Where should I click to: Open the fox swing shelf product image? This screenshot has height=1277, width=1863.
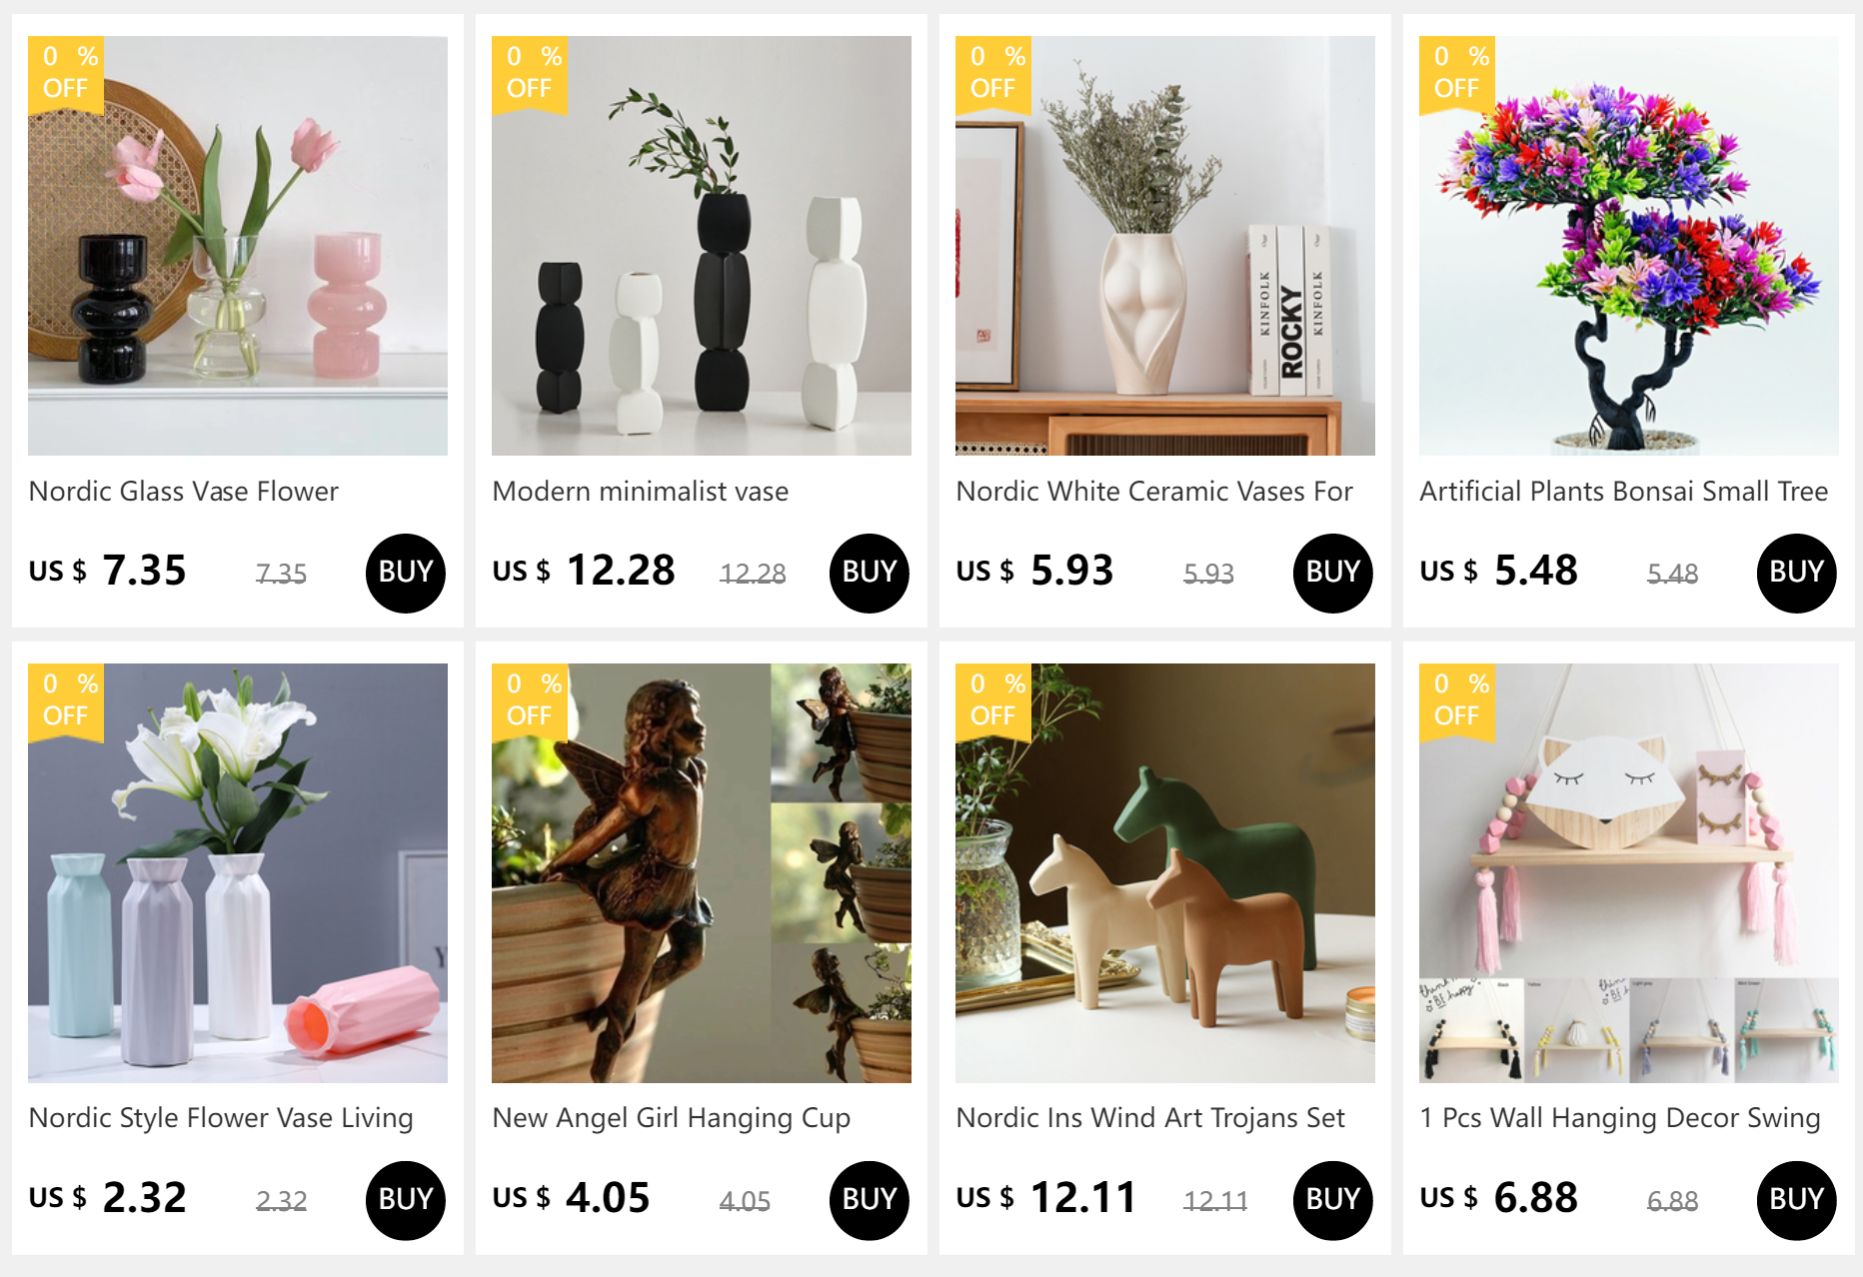pos(1629,873)
